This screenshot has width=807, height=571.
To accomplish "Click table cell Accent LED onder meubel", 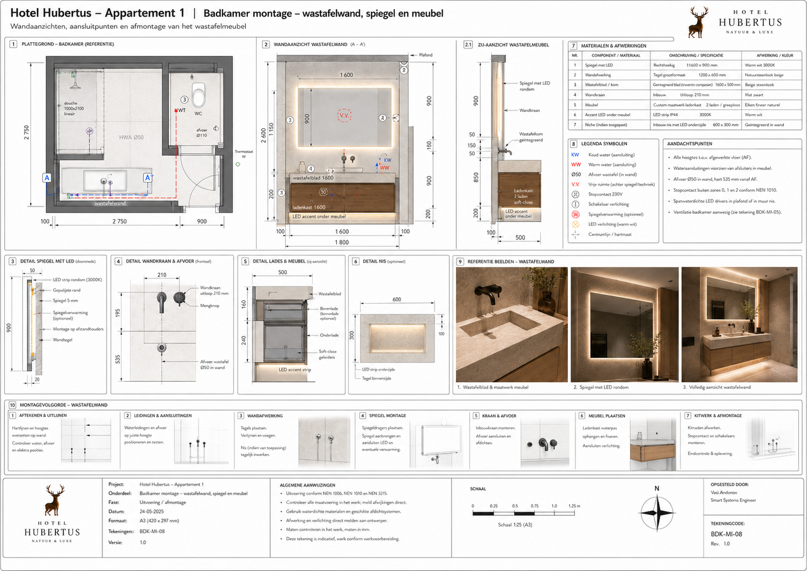I will (607, 115).
